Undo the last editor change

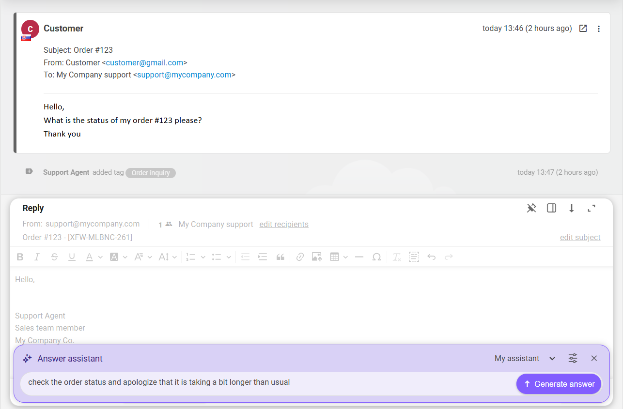point(432,257)
